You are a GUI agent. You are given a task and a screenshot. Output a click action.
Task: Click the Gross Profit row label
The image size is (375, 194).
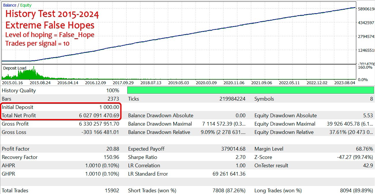point(15,124)
